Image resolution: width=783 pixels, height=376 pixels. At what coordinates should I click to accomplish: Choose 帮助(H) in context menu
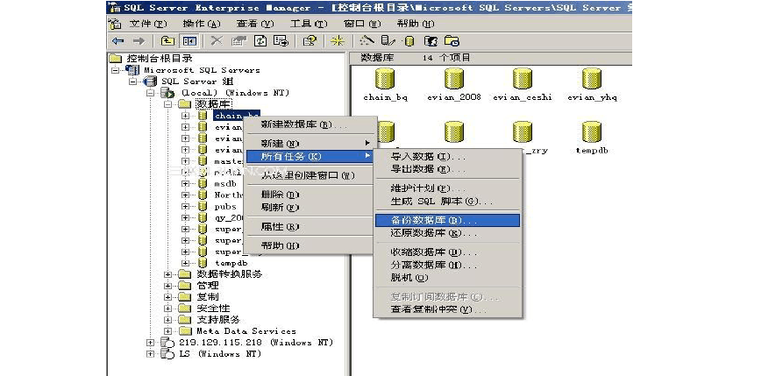pos(310,245)
